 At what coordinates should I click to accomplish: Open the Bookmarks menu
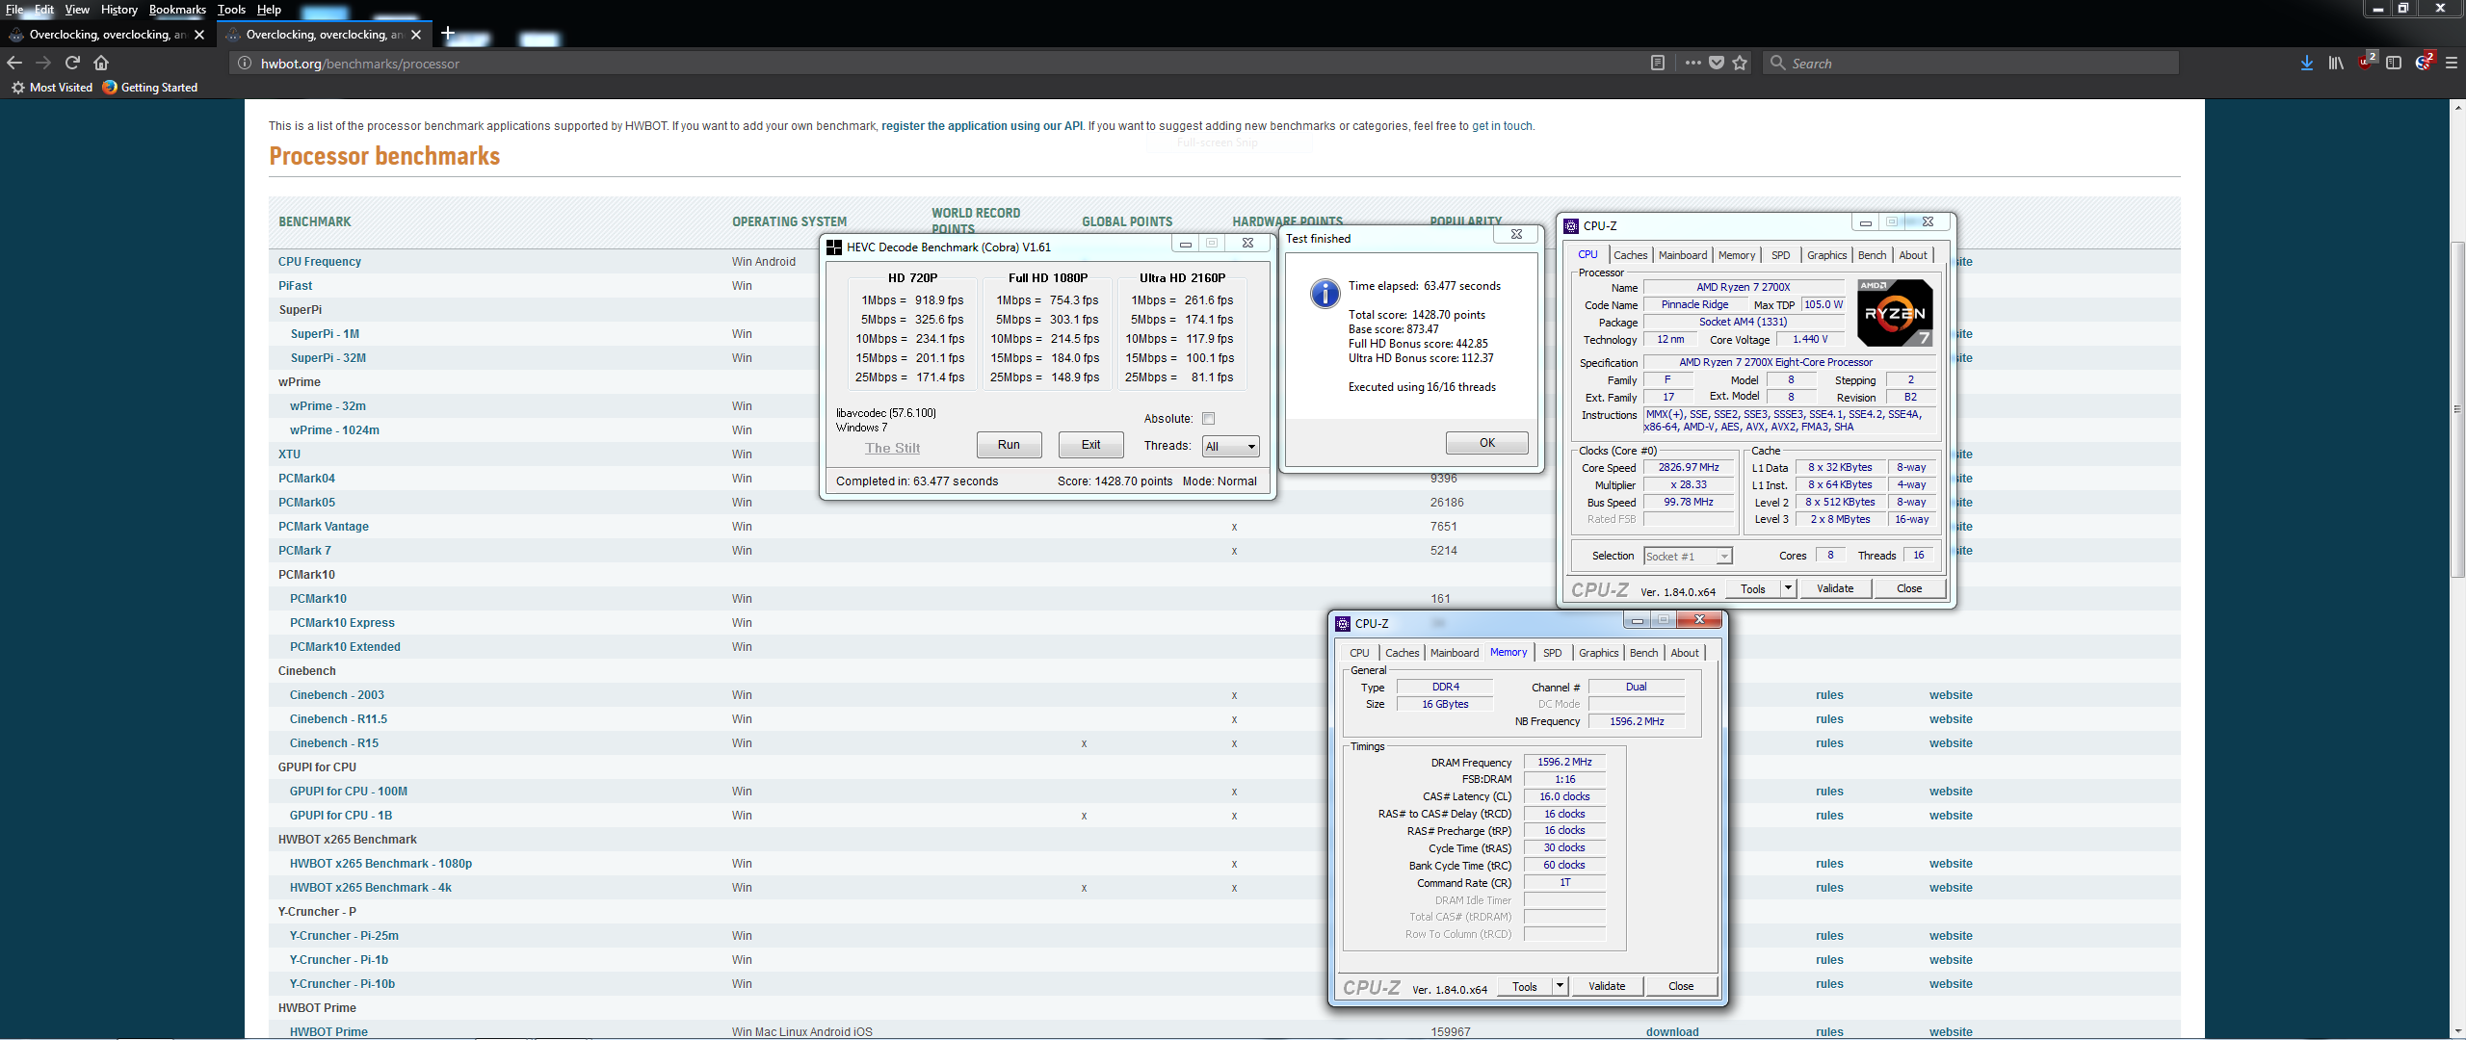pos(177,10)
